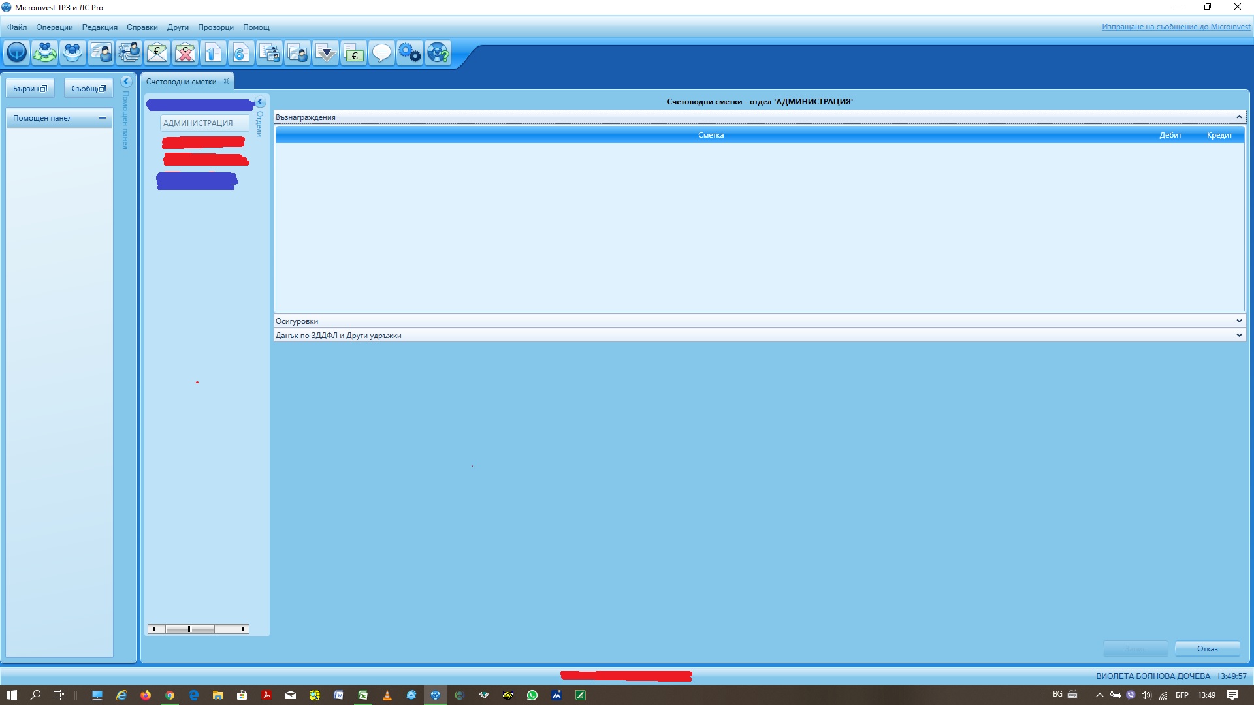Expand Данък по ЗДДФЛ и Други удръжки
1254x705 pixels.
(1238, 336)
